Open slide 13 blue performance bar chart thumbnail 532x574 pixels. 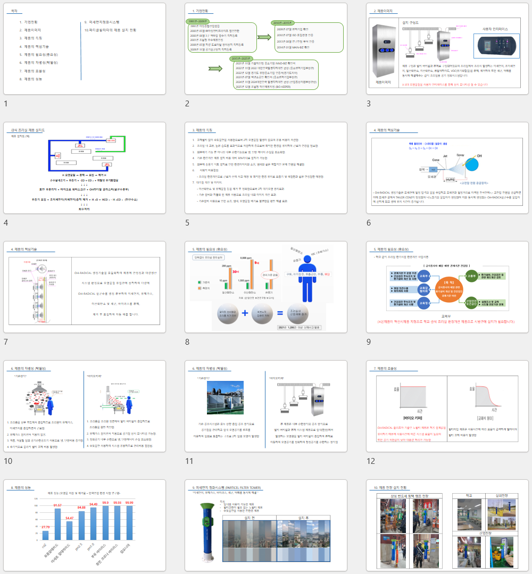85,525
